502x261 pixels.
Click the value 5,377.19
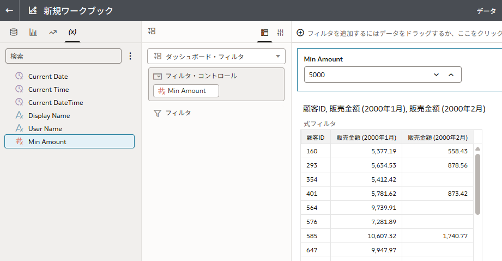tap(384, 151)
